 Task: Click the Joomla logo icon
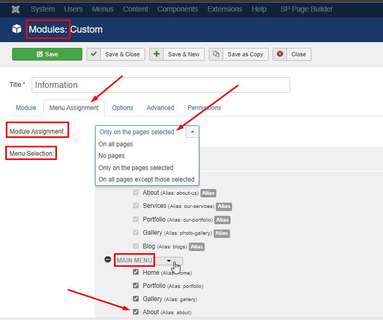pos(16,9)
